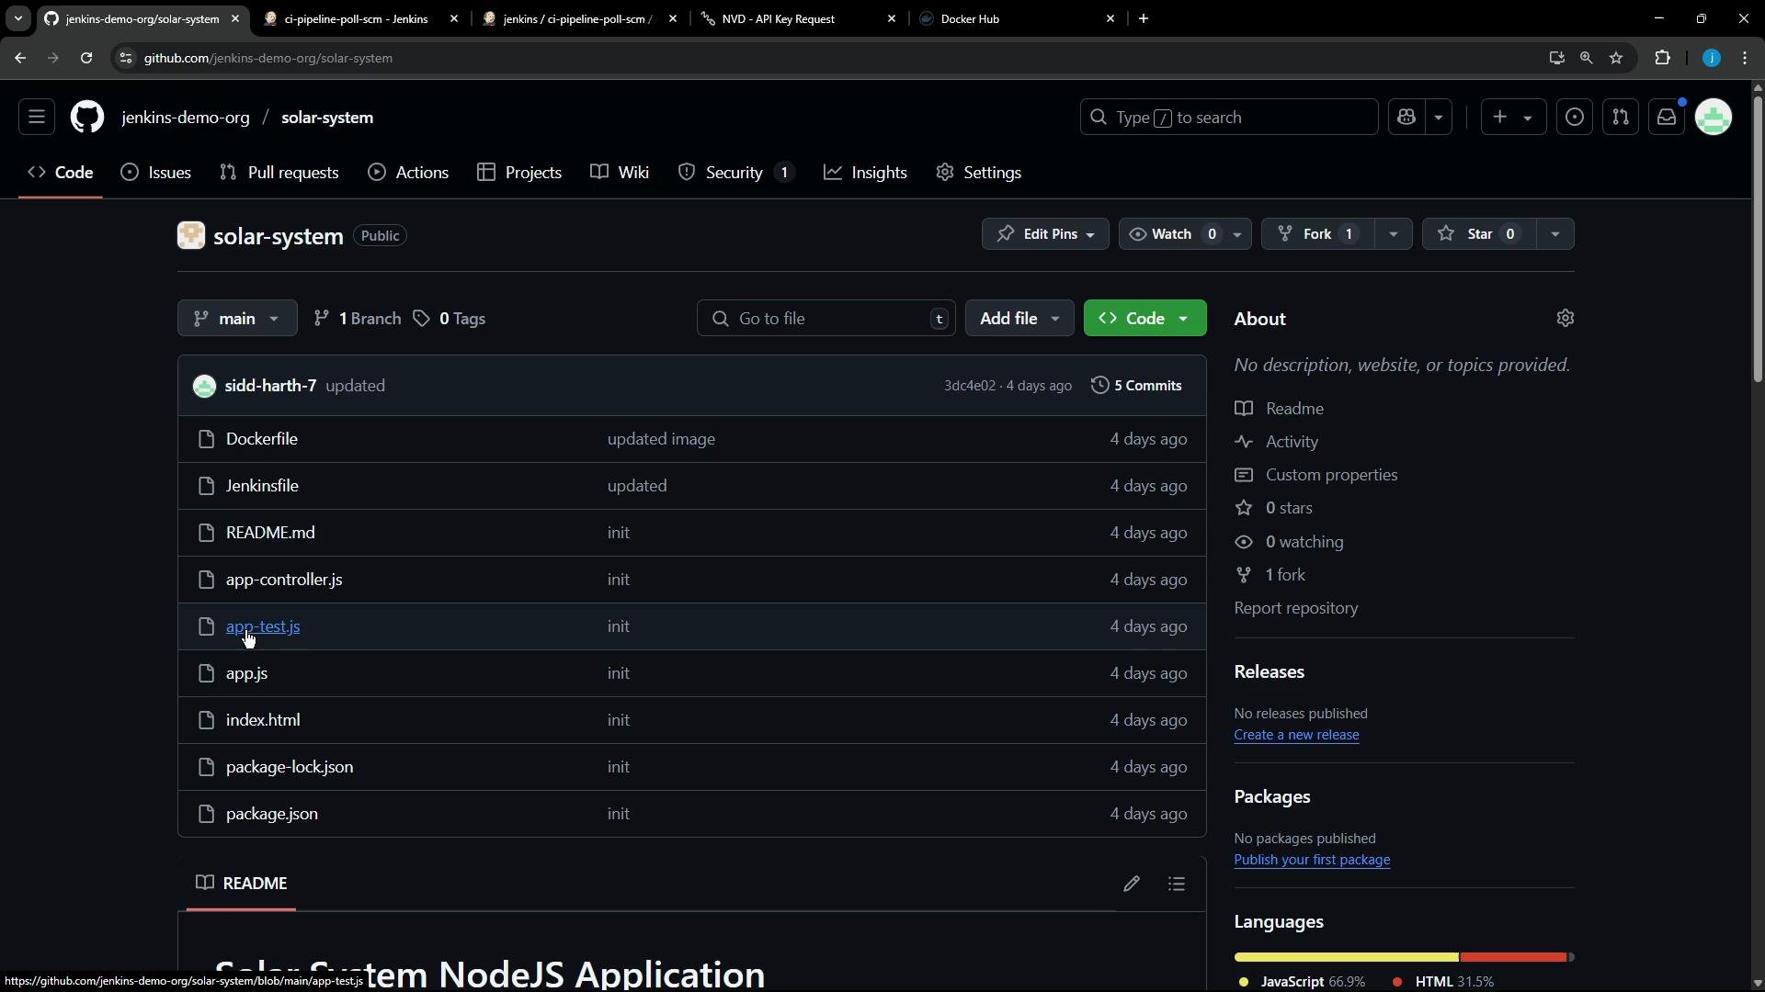The image size is (1765, 992).
Task: Expand the Star lists arrow
Action: [1555, 234]
